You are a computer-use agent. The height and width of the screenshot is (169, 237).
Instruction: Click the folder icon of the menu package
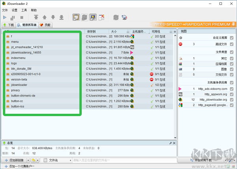(x=8, y=42)
